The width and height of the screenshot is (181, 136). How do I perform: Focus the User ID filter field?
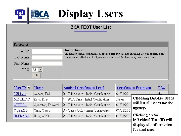point(47,51)
